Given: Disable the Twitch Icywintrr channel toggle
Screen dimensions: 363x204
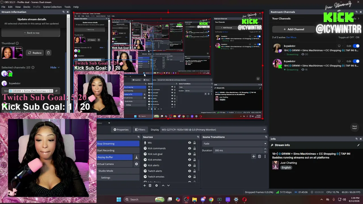Looking at the screenshot, I should pos(356,46).
